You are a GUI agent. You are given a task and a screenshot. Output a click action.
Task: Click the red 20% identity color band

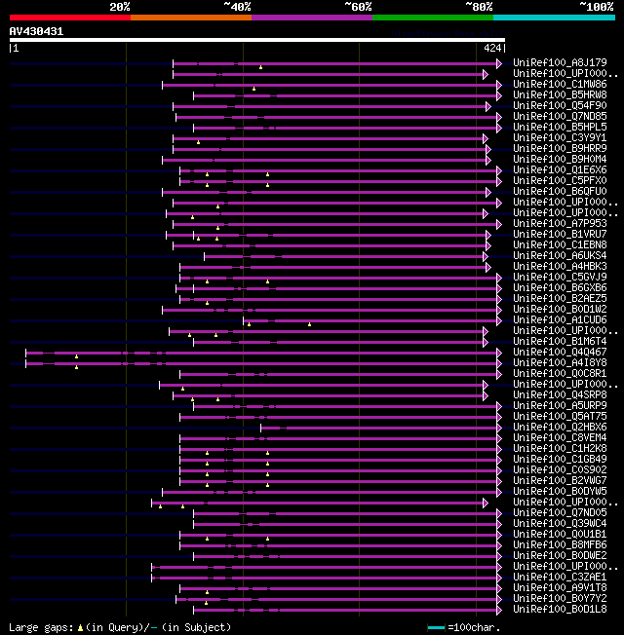(70, 18)
